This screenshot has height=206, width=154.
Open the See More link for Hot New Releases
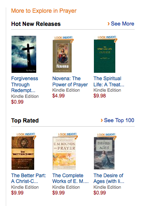click(122, 24)
